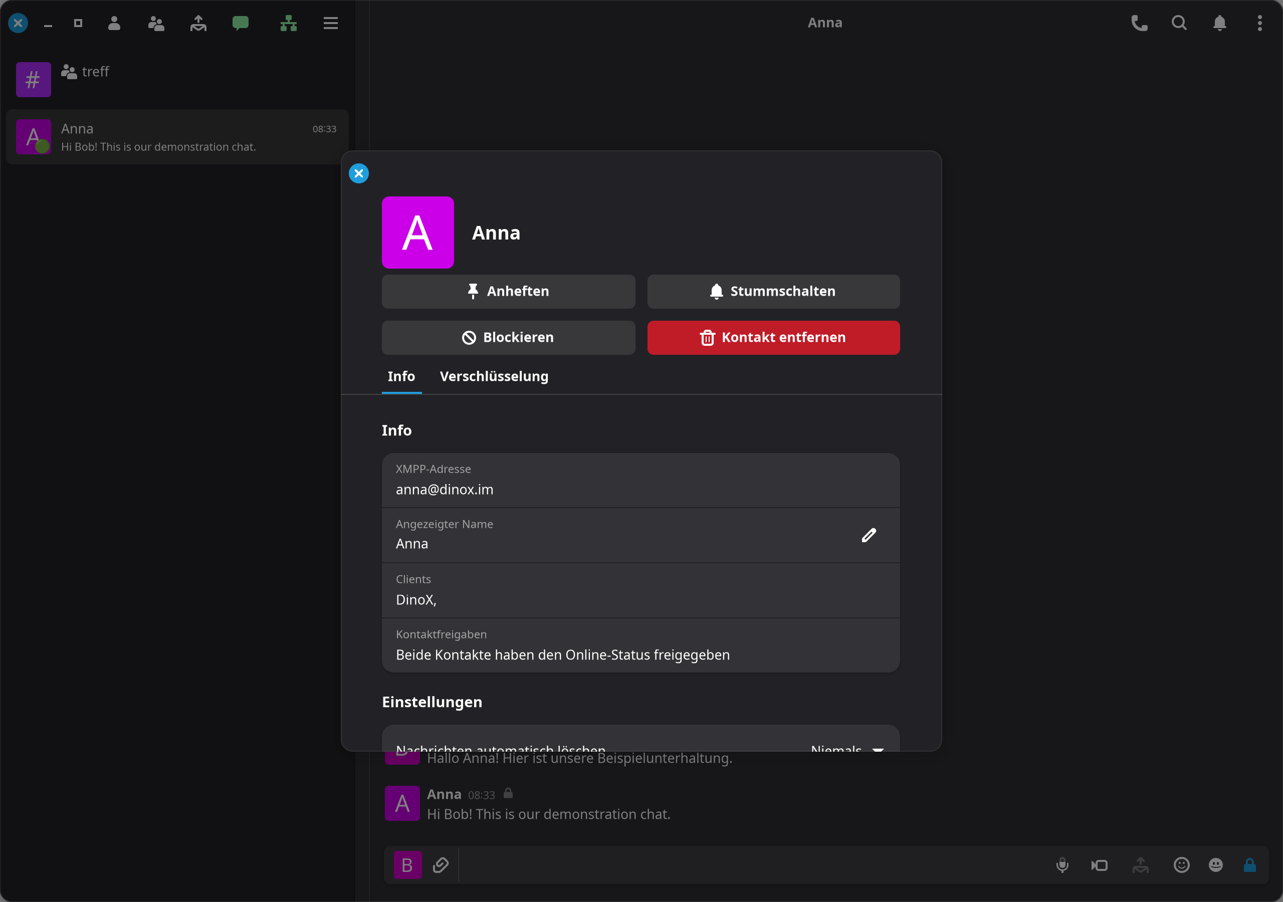The width and height of the screenshot is (1283, 902).
Task: Open the emoji picker smiley outline icon
Action: coord(1181,865)
